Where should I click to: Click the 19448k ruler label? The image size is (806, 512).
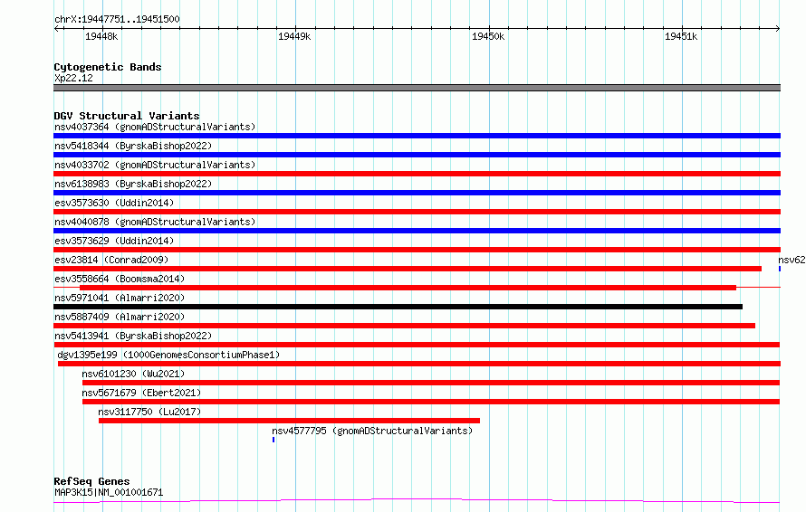101,36
